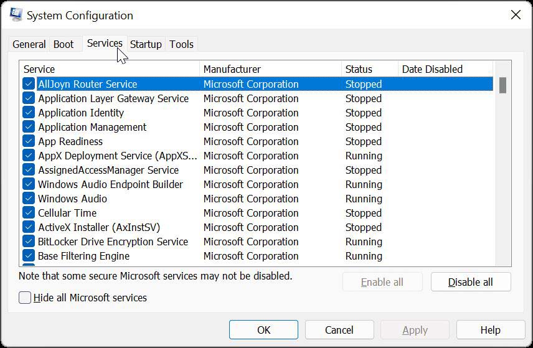533x348 pixels.
Task: Switch to the General tab
Action: [29, 44]
